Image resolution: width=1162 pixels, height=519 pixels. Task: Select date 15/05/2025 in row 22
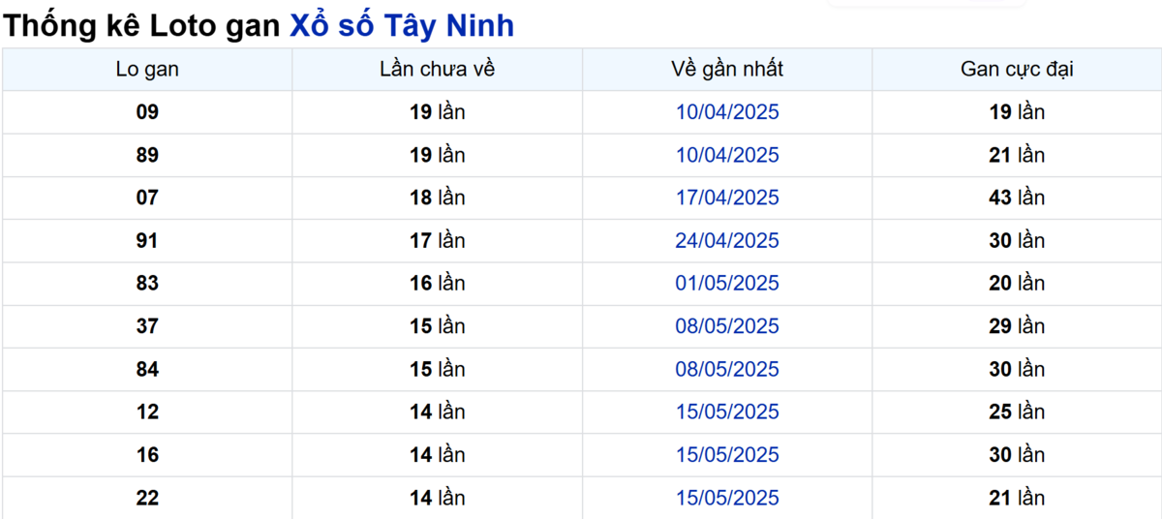click(726, 498)
